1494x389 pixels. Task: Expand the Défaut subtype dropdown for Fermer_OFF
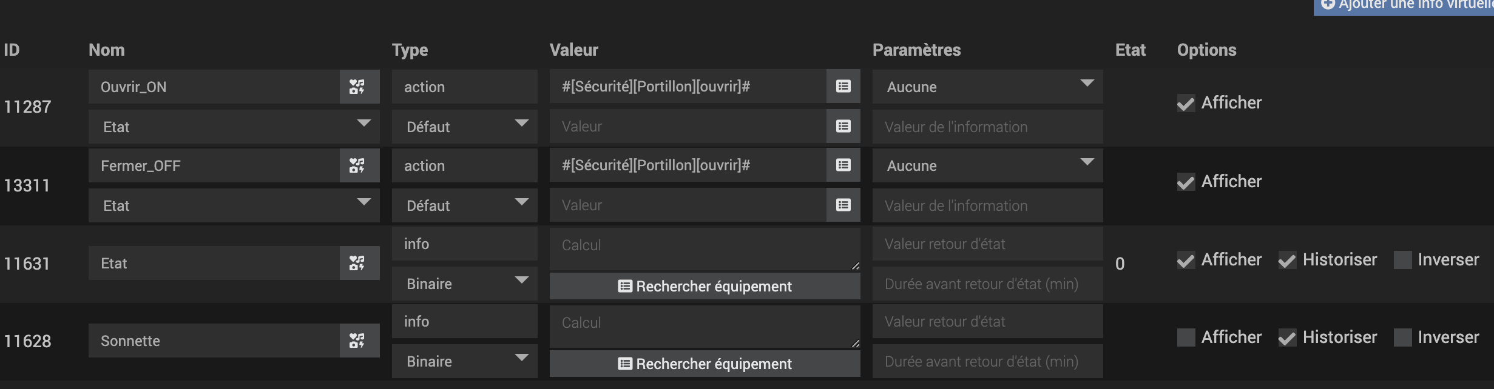[x=464, y=205]
